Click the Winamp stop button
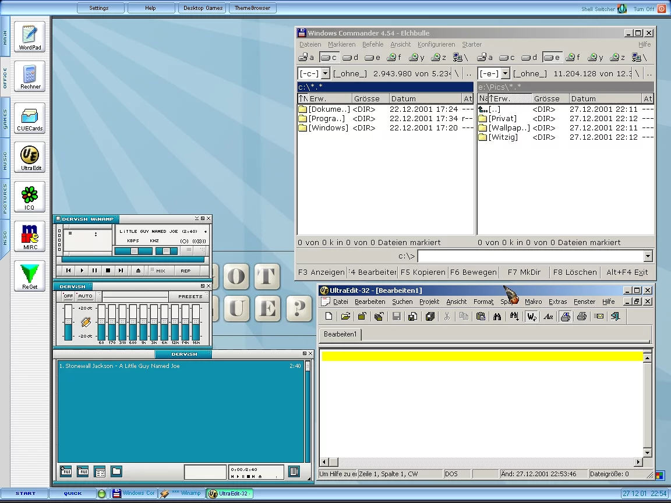This screenshot has height=503, width=671. click(x=108, y=271)
